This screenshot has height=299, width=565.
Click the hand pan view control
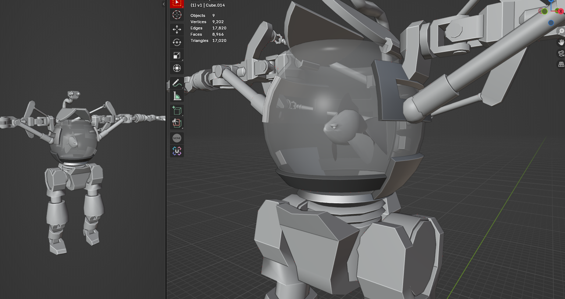pos(561,42)
